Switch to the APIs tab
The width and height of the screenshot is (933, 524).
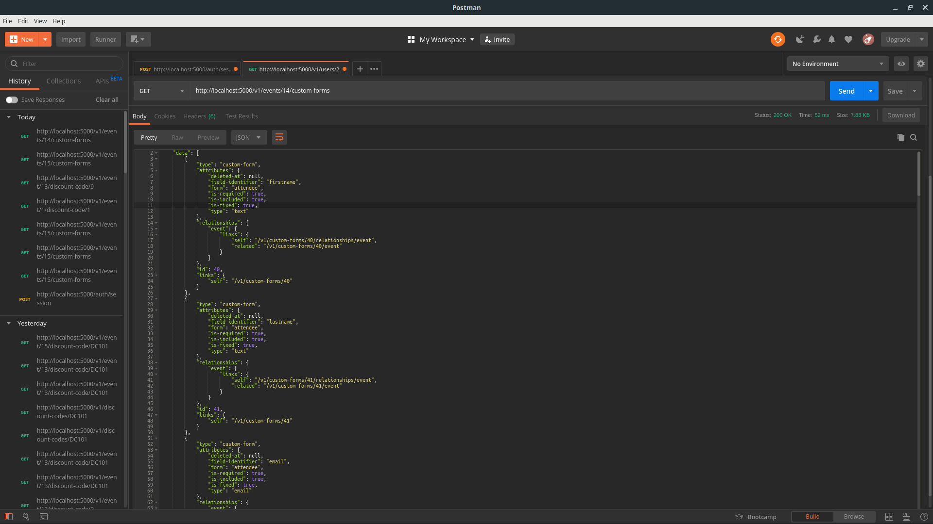coord(102,81)
